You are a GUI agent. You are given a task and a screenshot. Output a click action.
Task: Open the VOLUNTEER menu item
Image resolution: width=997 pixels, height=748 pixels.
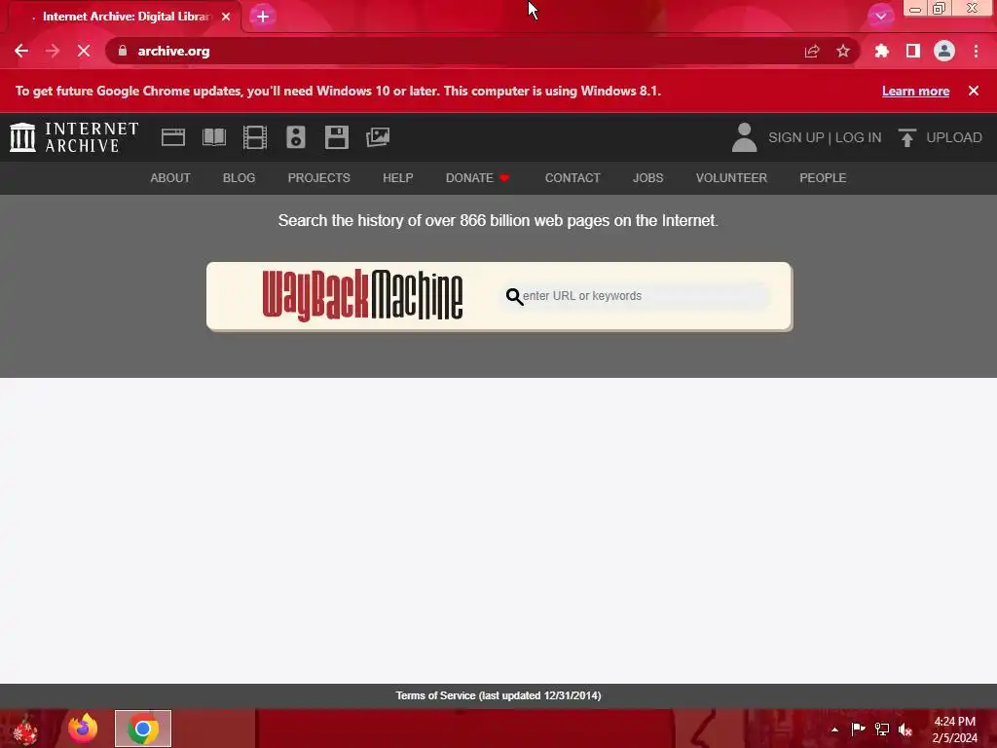point(731,178)
